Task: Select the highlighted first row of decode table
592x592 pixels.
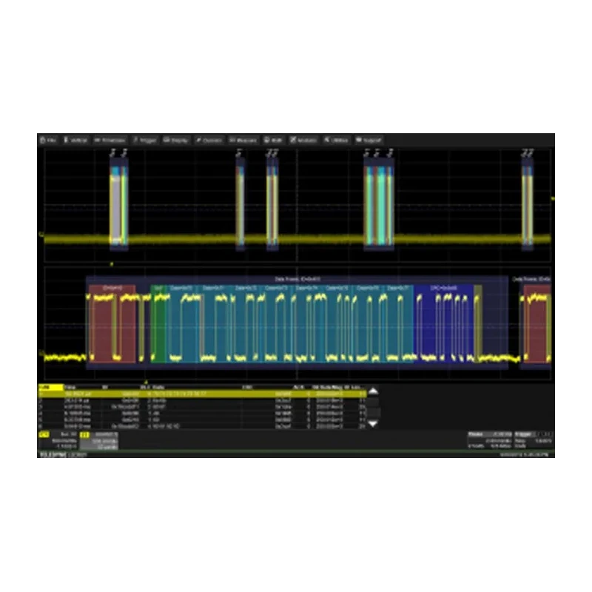Action: pyautogui.click(x=202, y=394)
